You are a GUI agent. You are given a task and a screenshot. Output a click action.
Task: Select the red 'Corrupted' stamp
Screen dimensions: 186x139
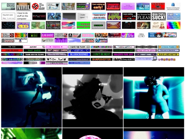113,6
